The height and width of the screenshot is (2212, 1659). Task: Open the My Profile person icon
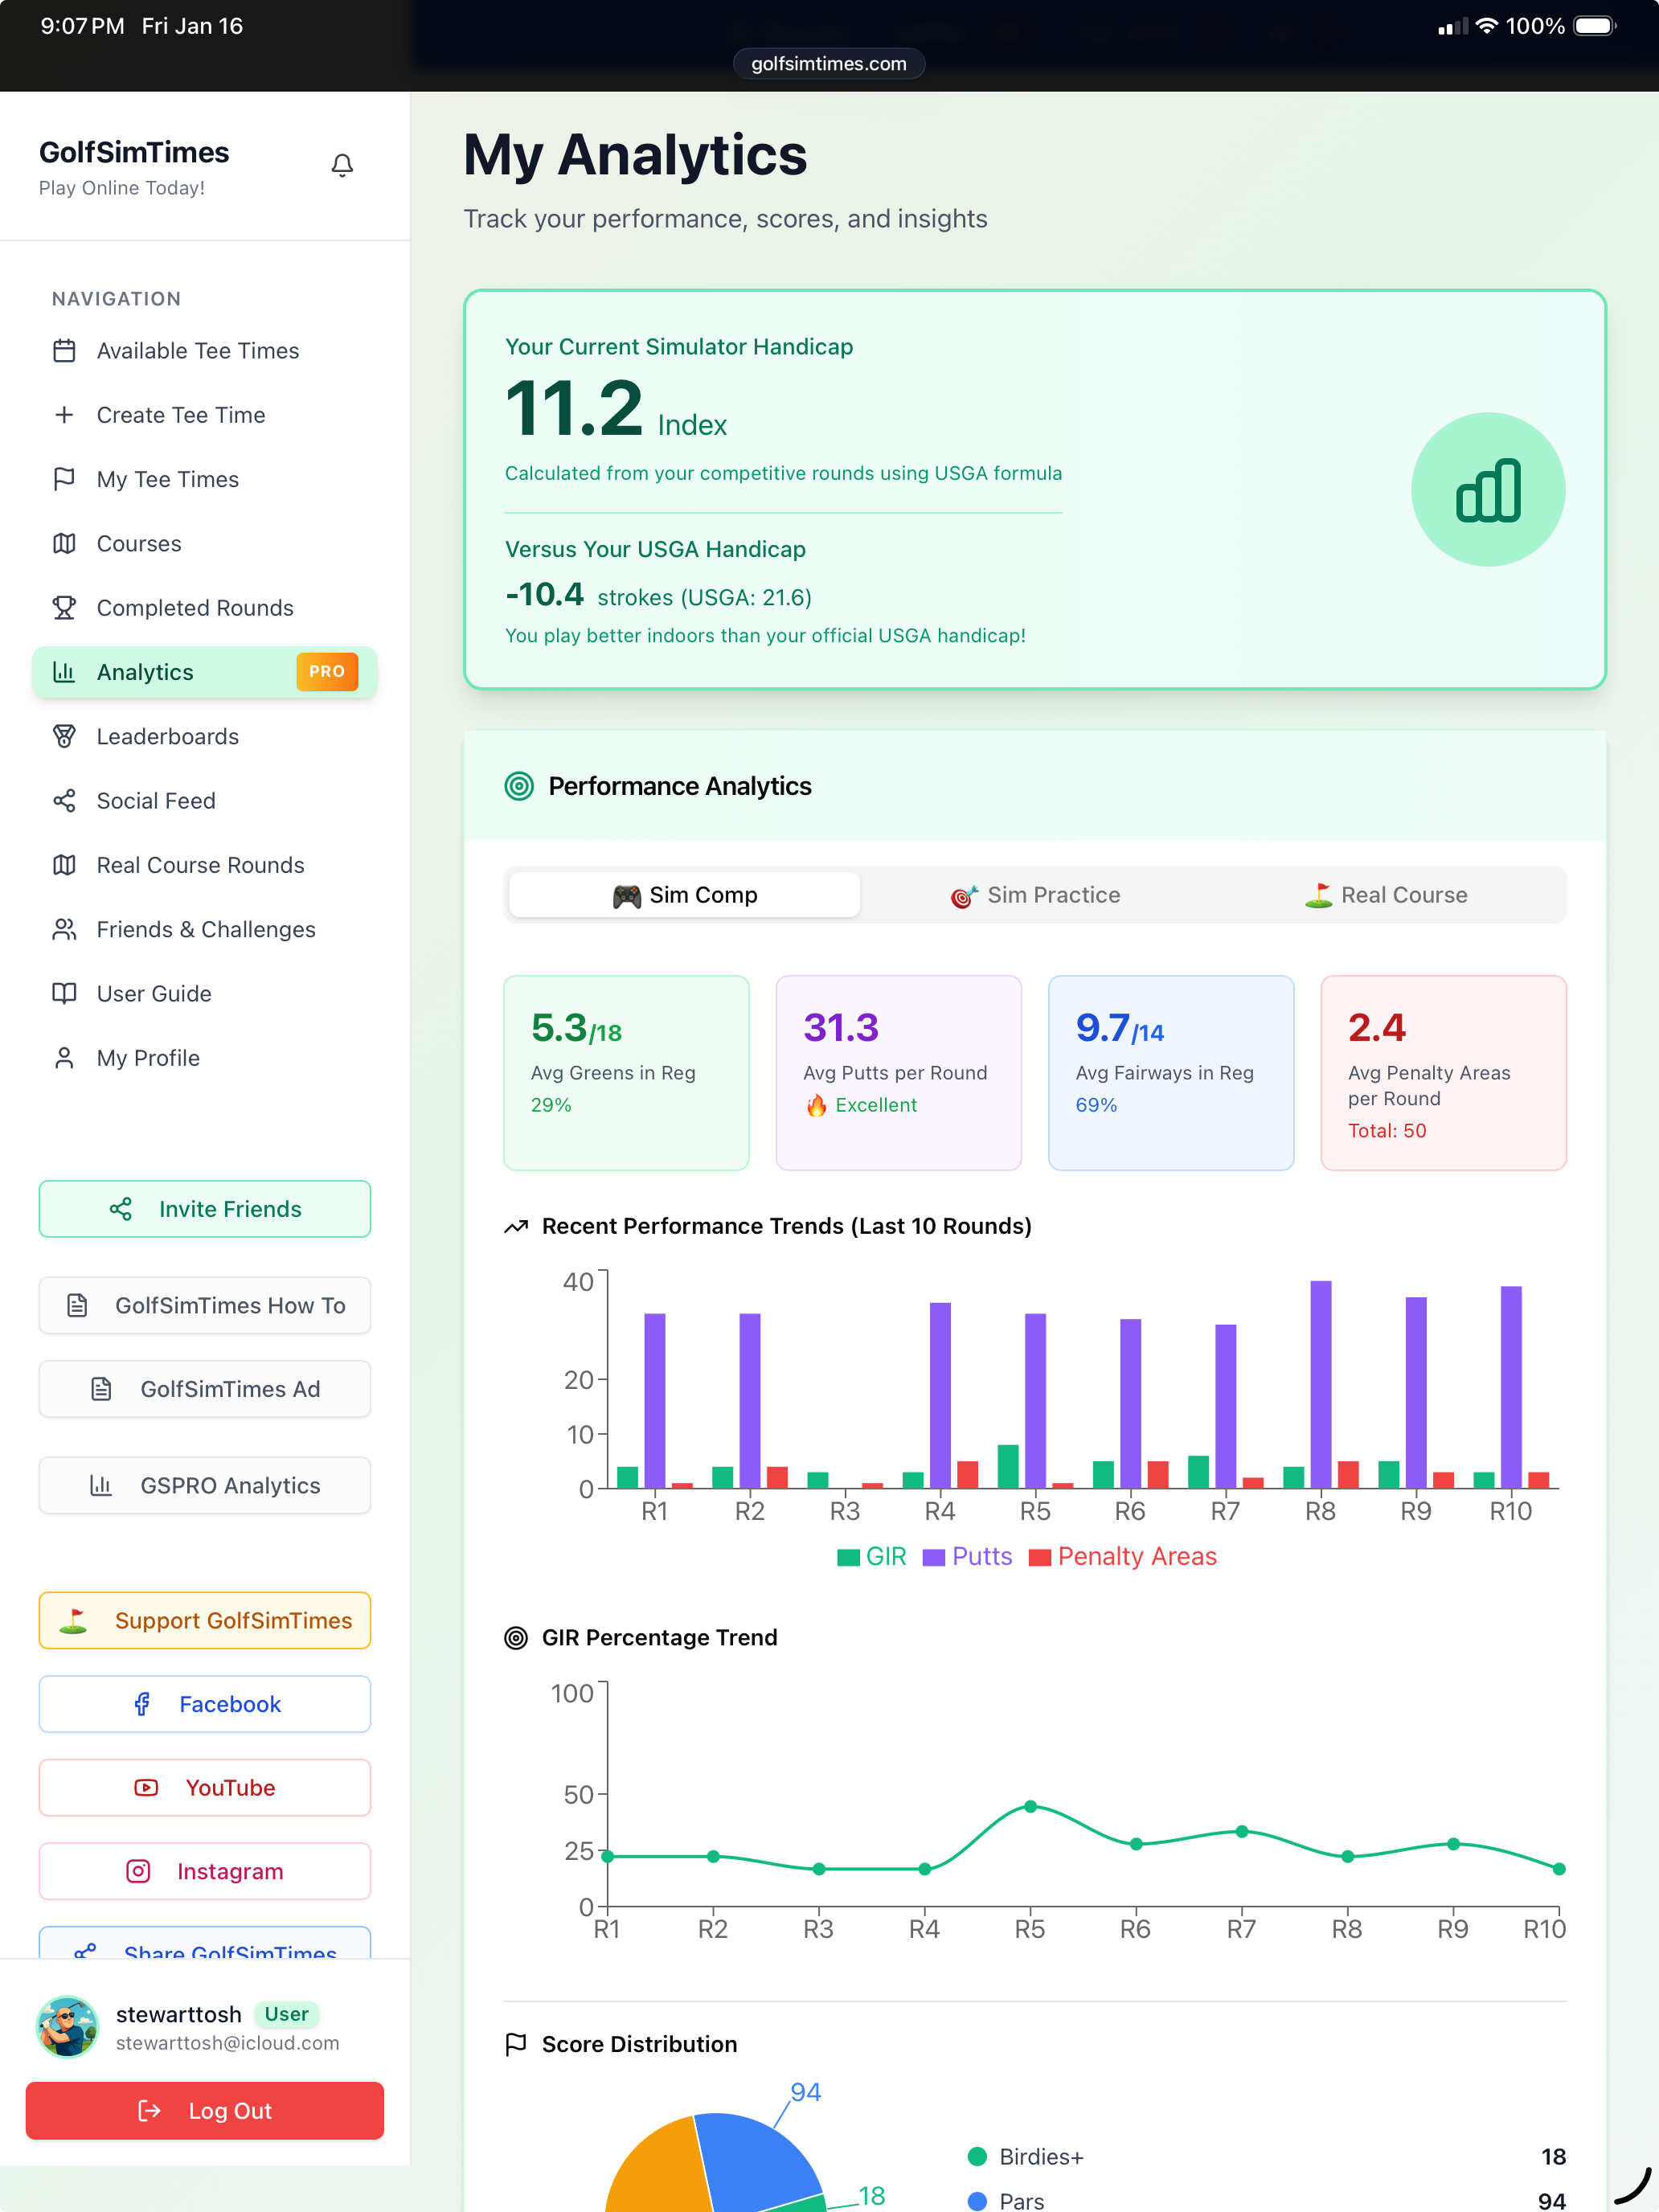pos(64,1058)
